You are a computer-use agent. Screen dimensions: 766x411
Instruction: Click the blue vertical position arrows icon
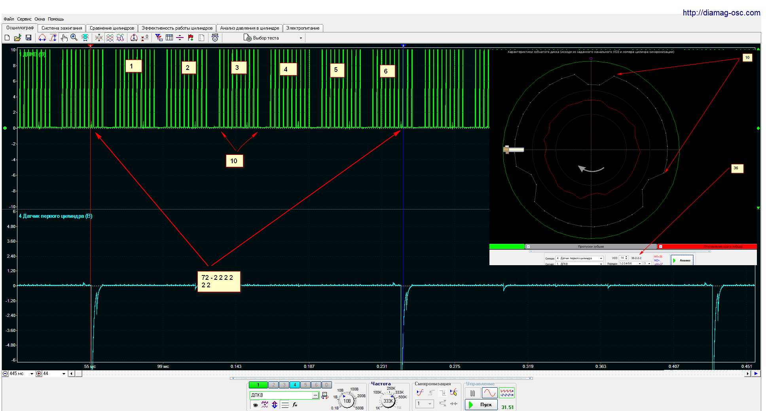(274, 405)
